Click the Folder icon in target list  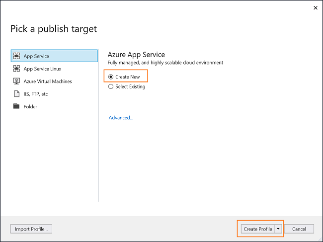tap(16, 106)
